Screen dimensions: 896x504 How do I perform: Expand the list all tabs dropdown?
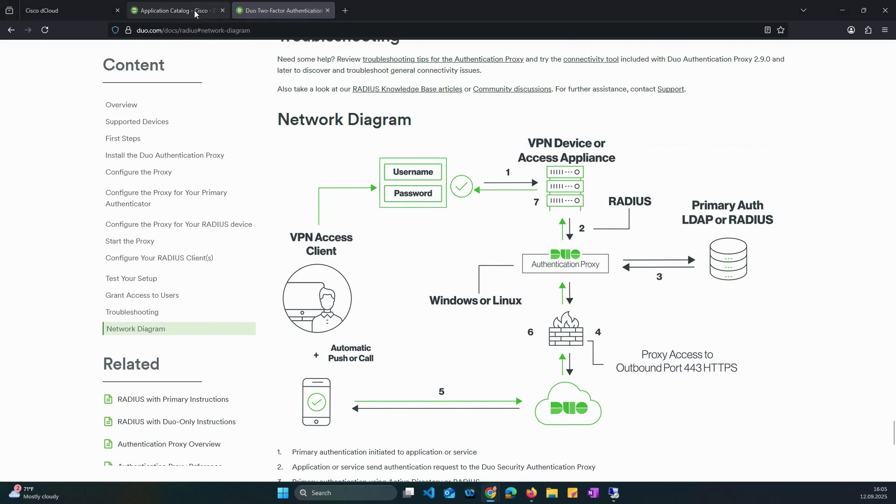click(x=803, y=10)
